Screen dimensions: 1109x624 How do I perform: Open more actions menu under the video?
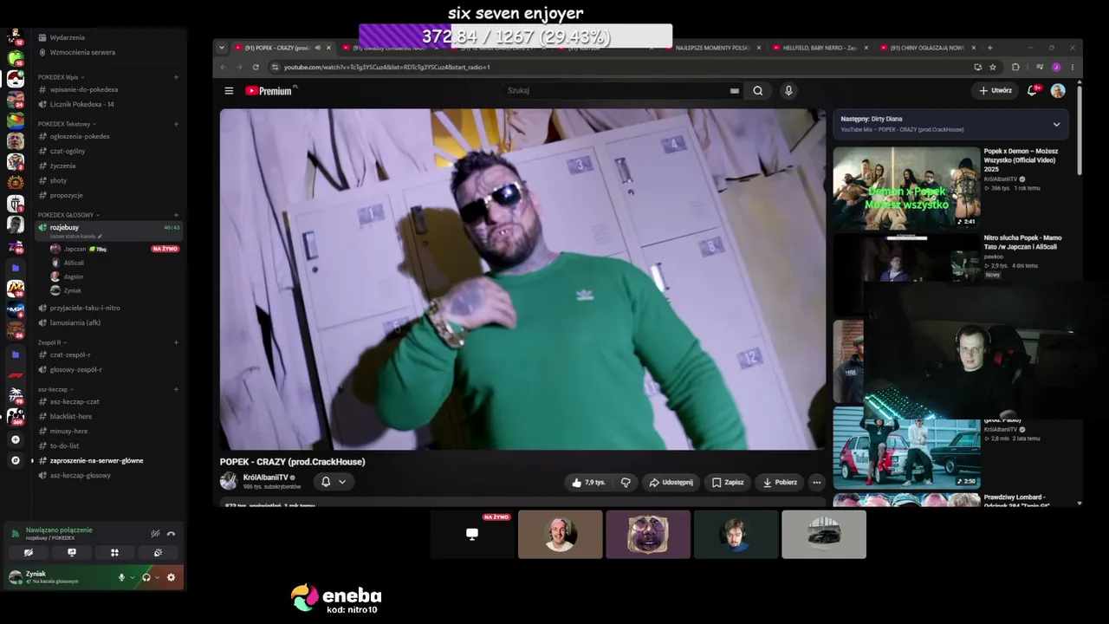point(816,482)
